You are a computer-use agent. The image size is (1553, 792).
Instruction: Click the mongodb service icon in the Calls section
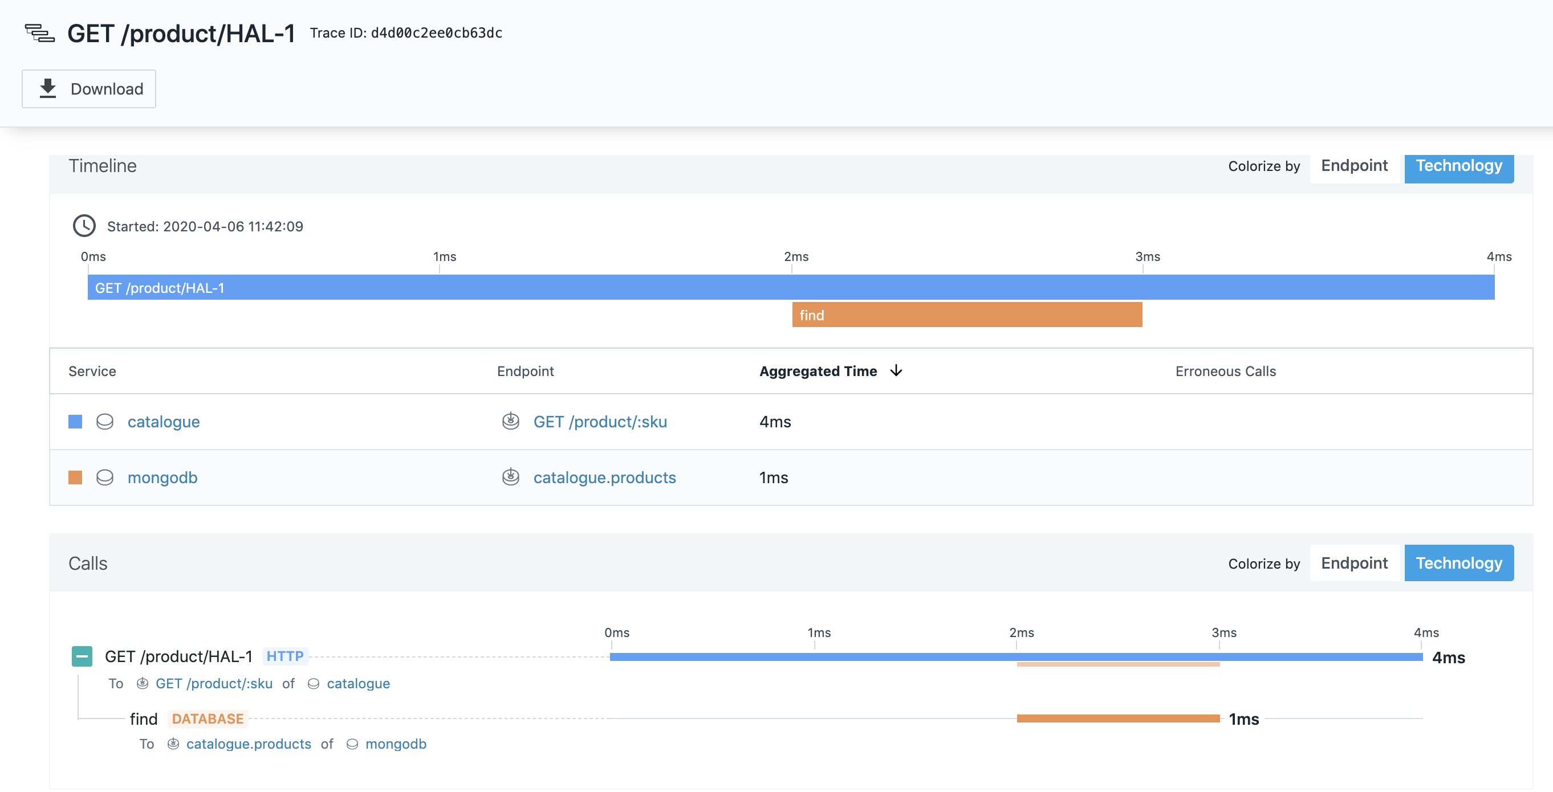[352, 744]
